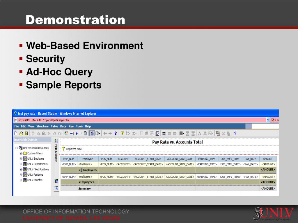298x223 pixels.
Task: Click the Redo arrow icon
Action: (60, 134)
